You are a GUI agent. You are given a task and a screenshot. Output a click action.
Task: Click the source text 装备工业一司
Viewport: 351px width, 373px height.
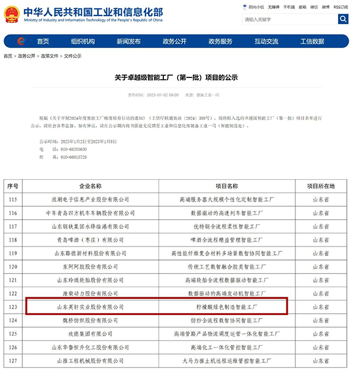pos(208,95)
